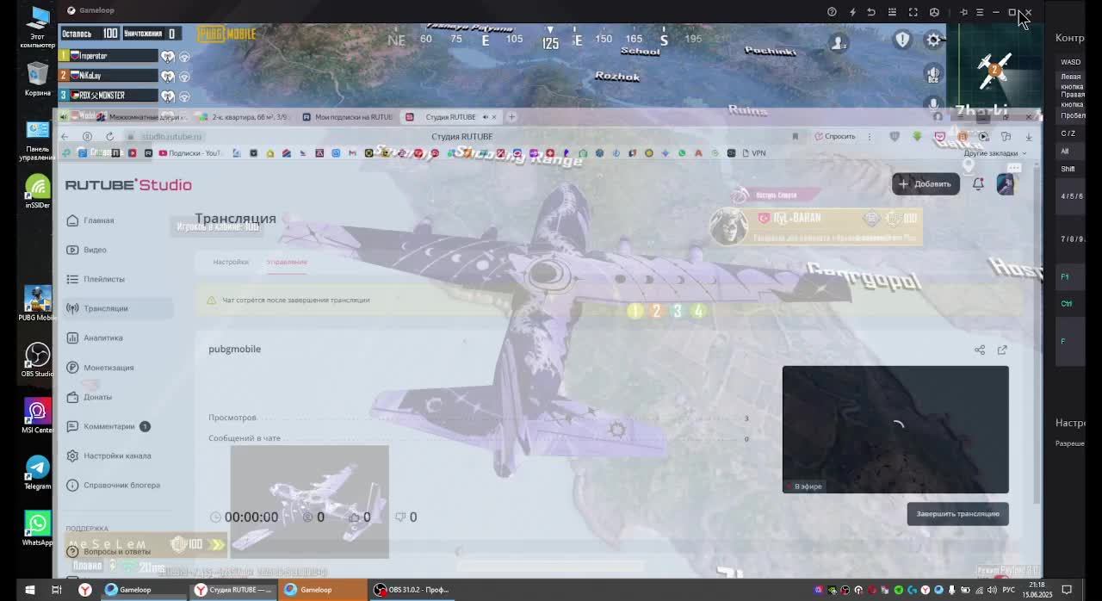
Task: Expand the Другие закладки dropdown
Action: pyautogui.click(x=994, y=153)
